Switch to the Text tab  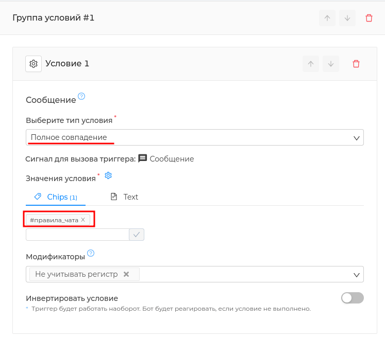point(125,197)
